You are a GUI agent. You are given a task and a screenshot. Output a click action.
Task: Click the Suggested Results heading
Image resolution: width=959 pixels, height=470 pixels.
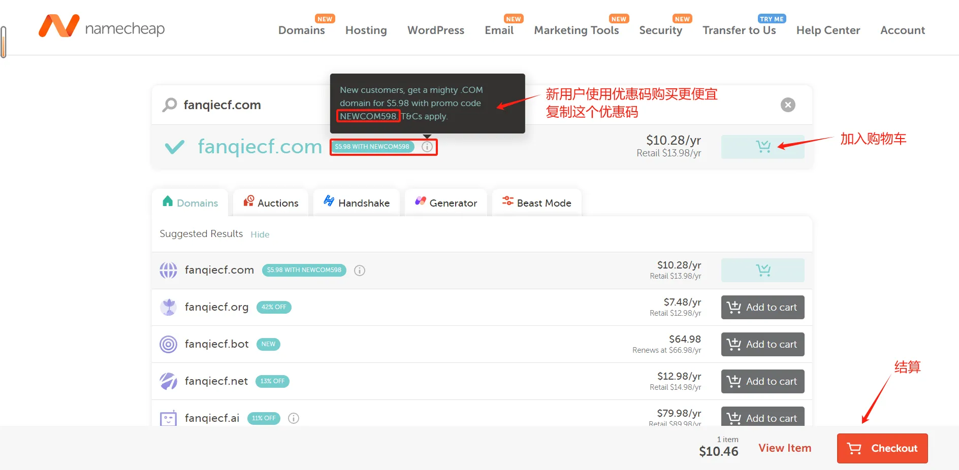coord(201,234)
